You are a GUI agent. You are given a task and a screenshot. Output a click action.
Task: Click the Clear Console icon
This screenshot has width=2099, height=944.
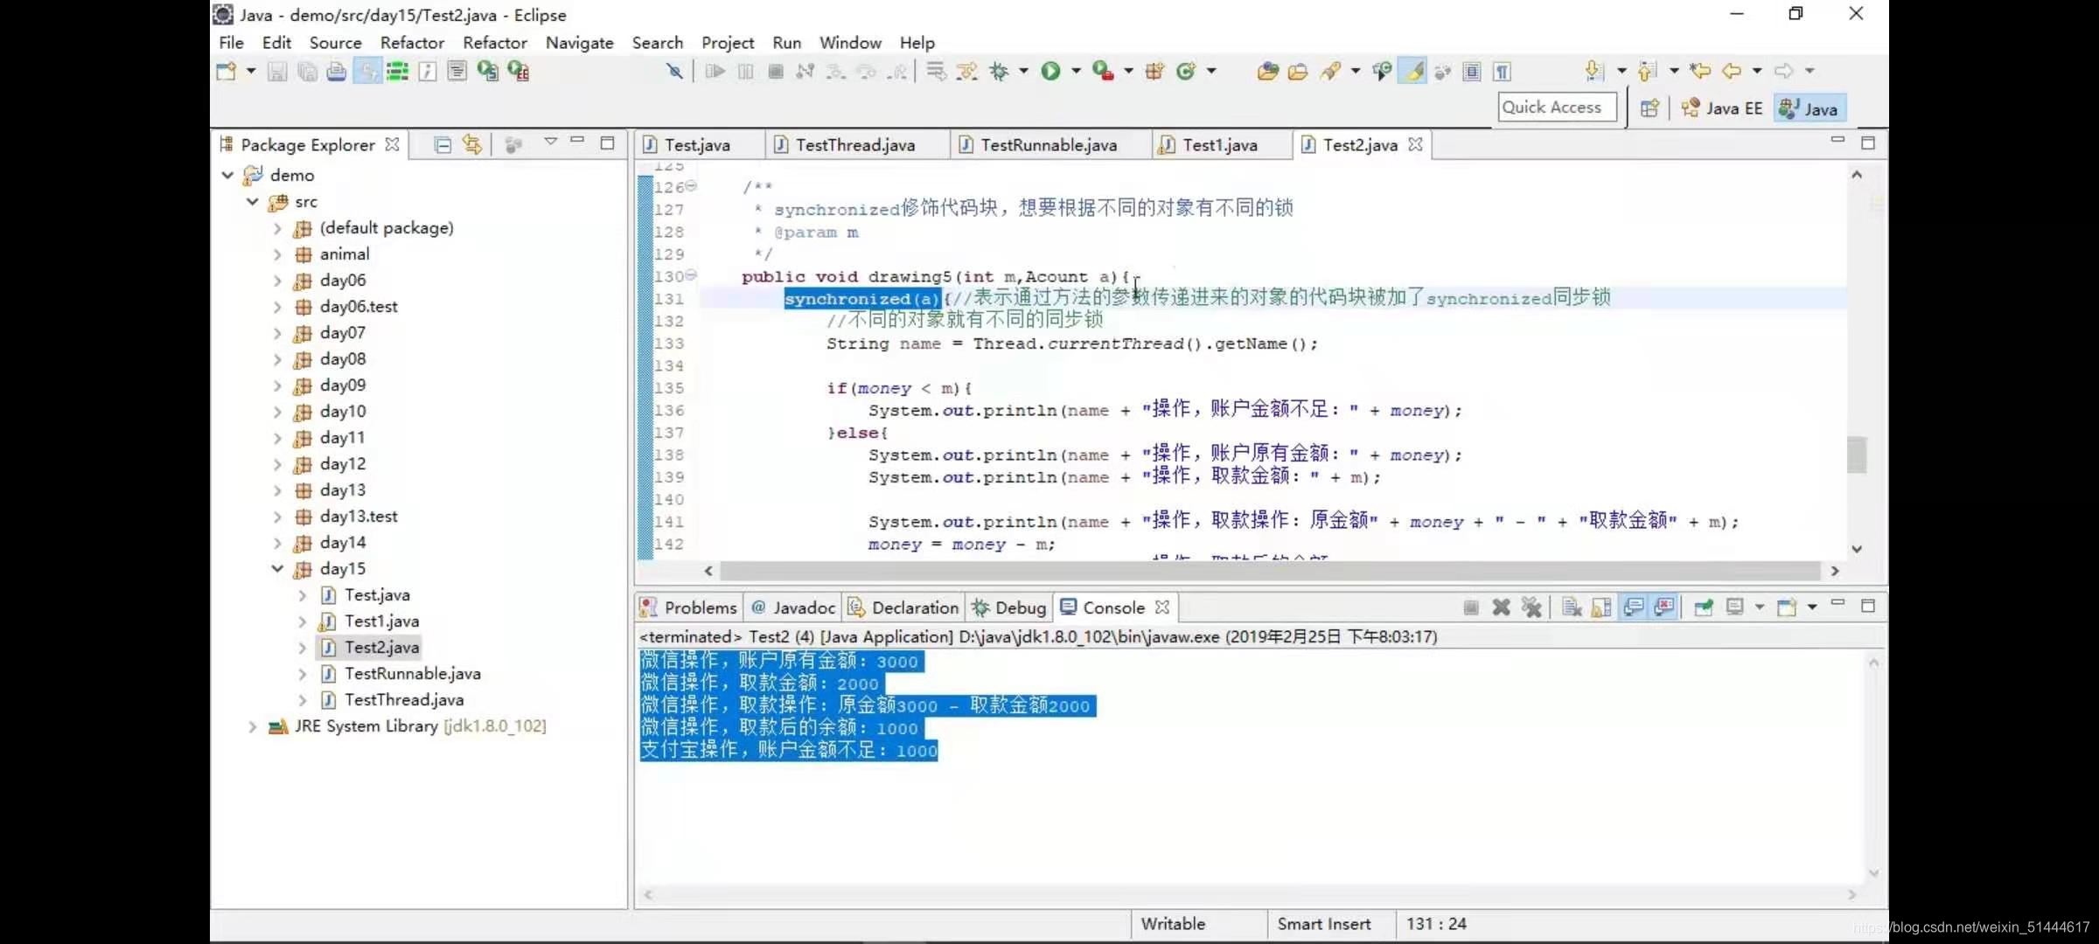click(1572, 607)
